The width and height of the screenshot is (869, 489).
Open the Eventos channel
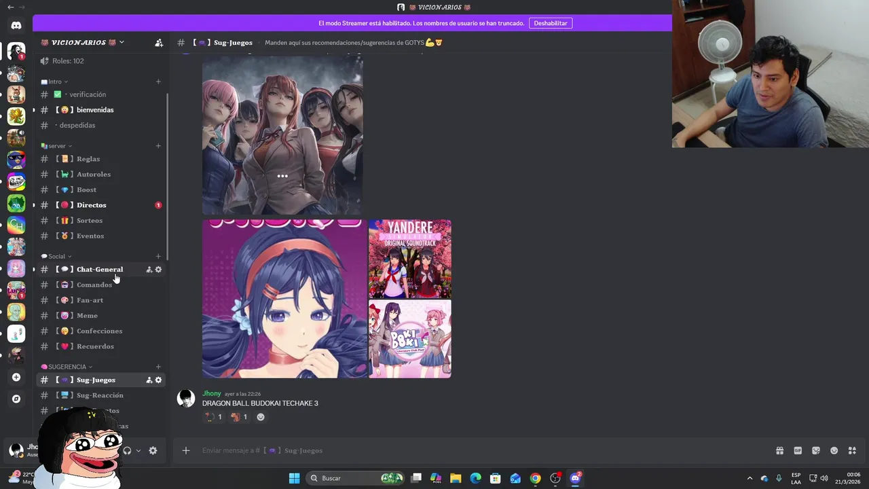[x=100, y=236]
